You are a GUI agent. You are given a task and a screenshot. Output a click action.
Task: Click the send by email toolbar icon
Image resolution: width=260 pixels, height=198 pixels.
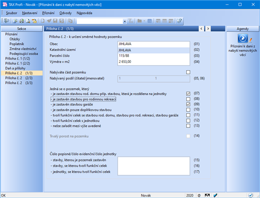[x=34, y=21]
